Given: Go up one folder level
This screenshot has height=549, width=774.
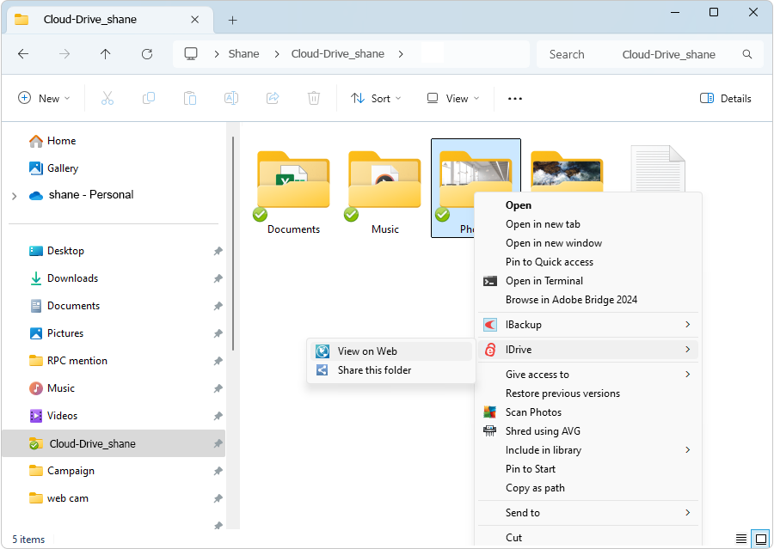Looking at the screenshot, I should tap(105, 54).
